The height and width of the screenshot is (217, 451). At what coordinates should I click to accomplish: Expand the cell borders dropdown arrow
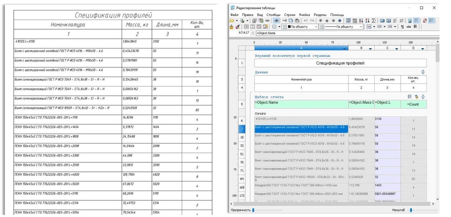(x=279, y=27)
